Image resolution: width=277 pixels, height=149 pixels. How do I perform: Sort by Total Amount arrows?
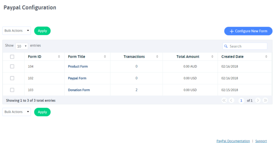pyautogui.click(x=212, y=57)
